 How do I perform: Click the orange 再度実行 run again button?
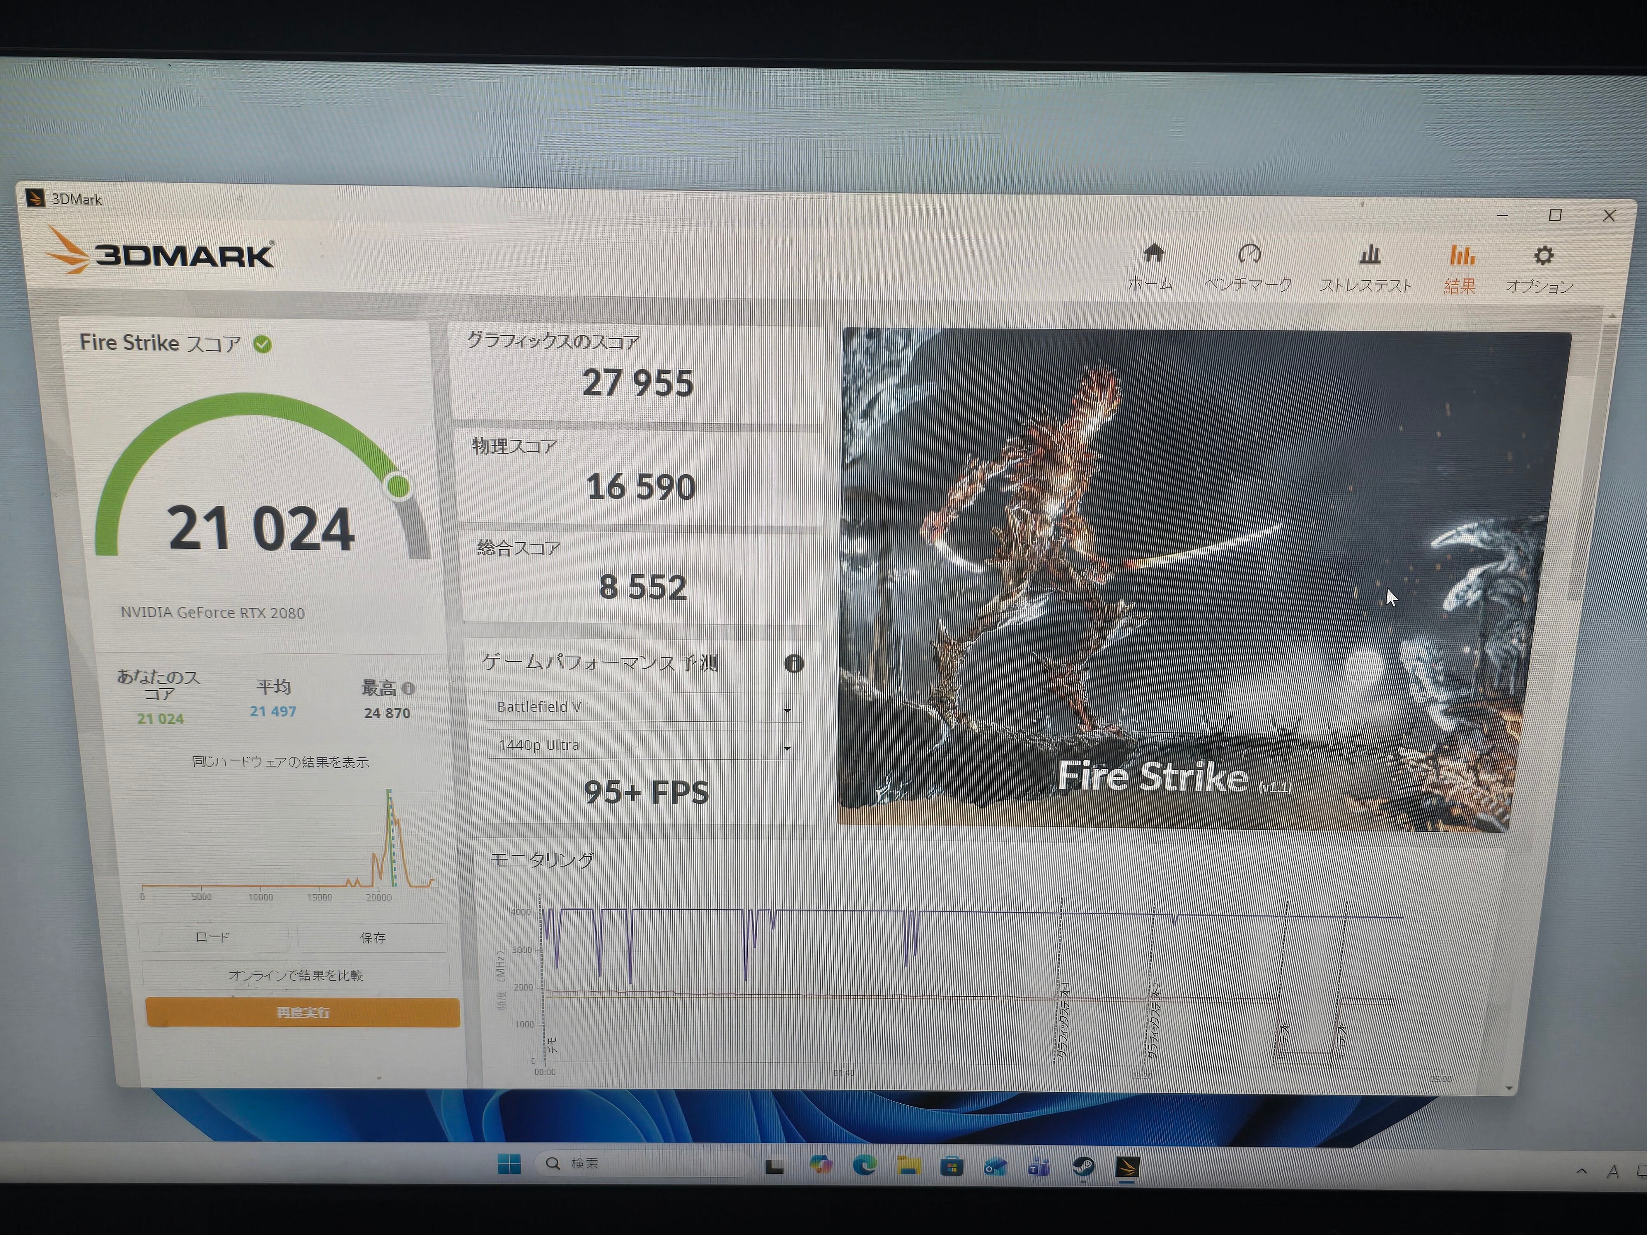302,1012
